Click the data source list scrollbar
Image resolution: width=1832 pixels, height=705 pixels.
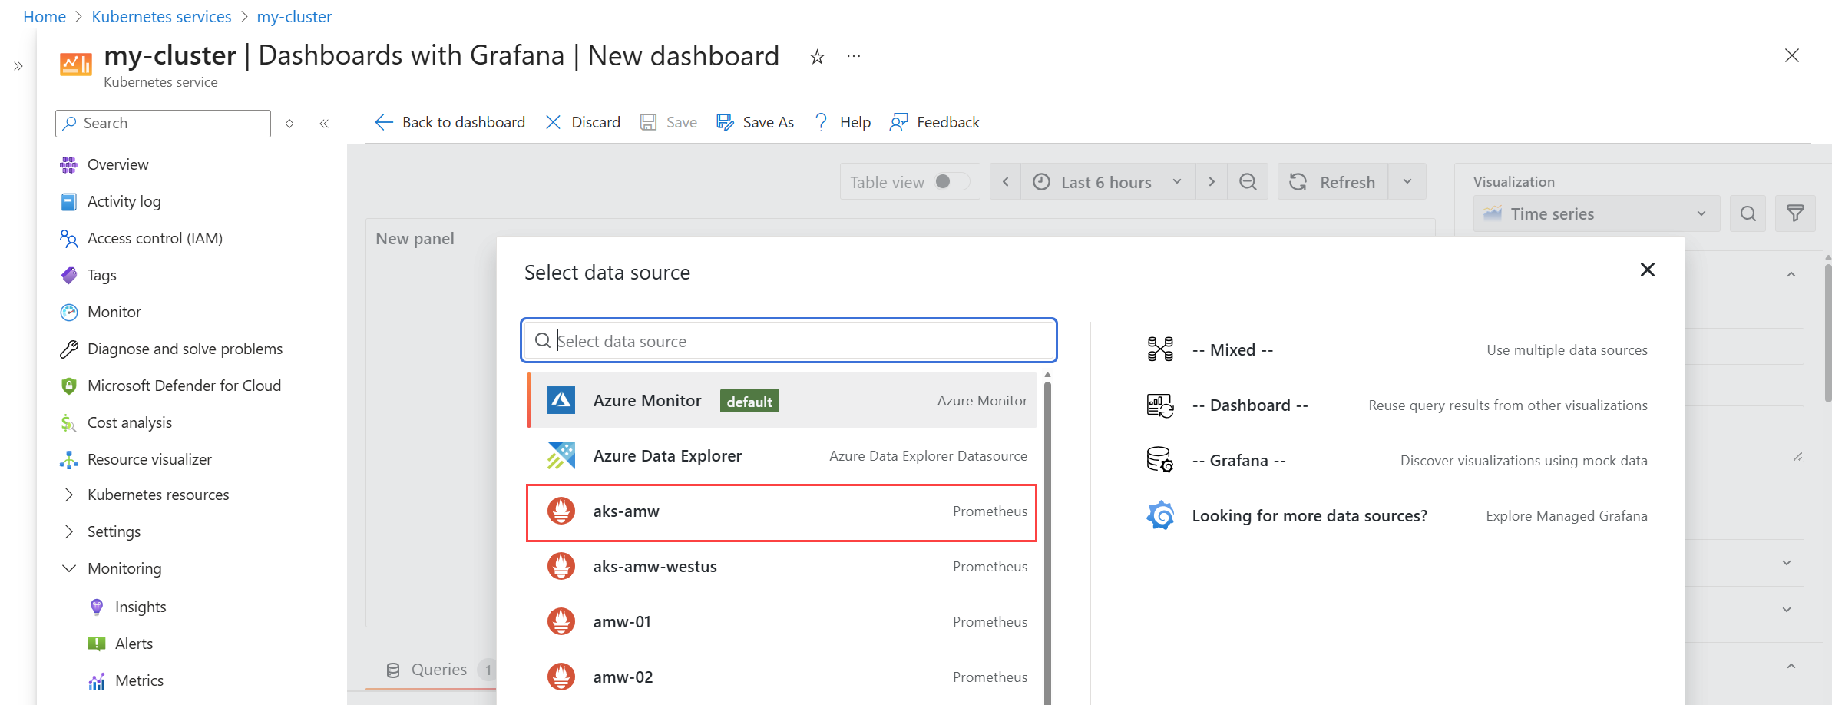pos(1047,538)
